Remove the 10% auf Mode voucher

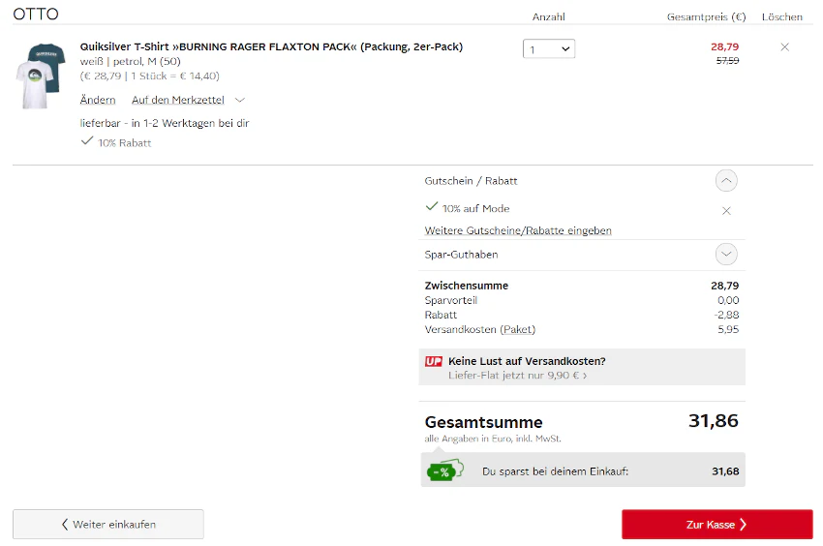[726, 210]
